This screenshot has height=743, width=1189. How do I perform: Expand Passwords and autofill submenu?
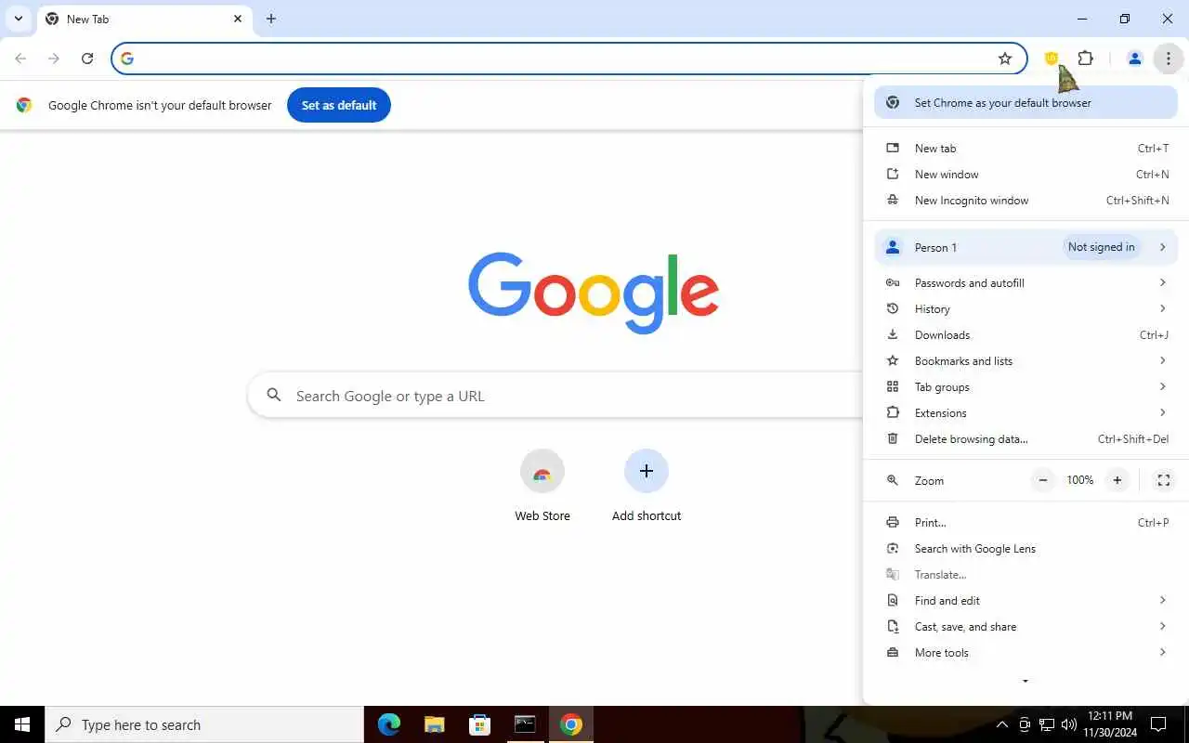[x=1026, y=283]
